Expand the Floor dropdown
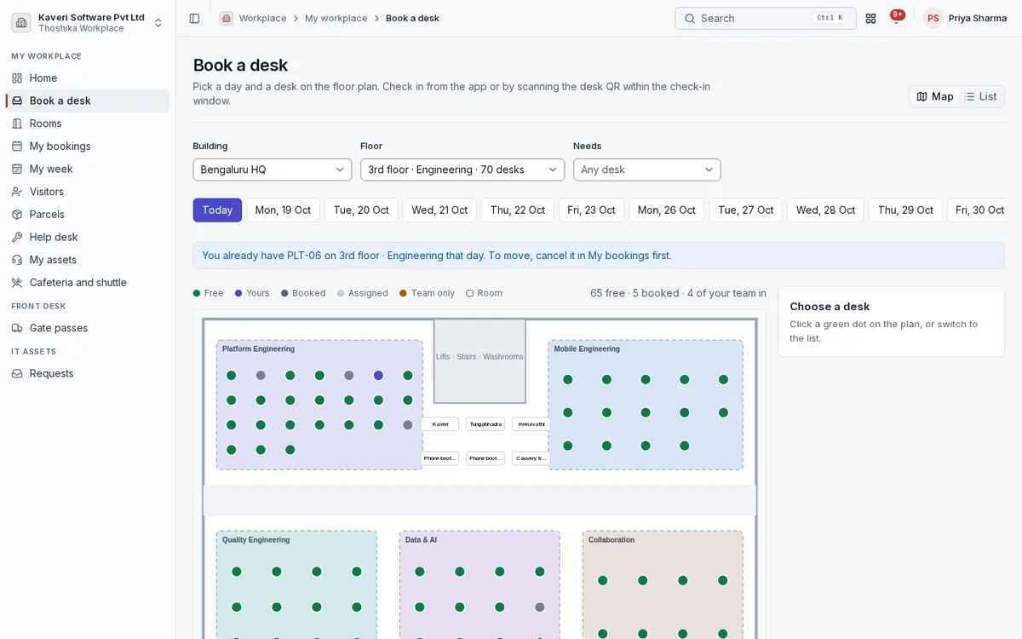 click(x=462, y=170)
